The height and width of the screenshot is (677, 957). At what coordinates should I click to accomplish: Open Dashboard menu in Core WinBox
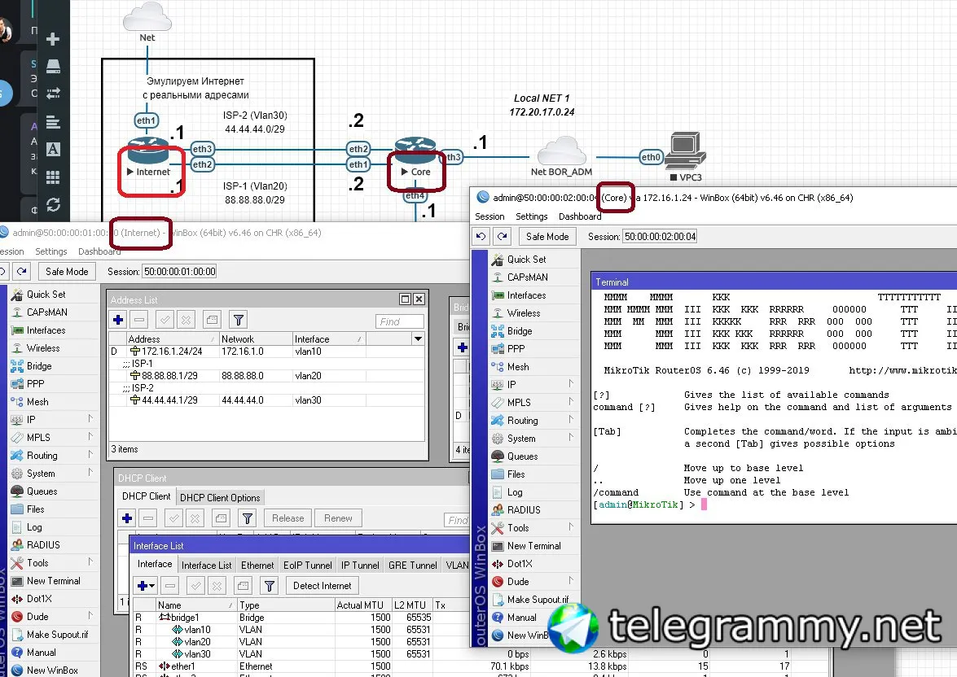coord(580,216)
